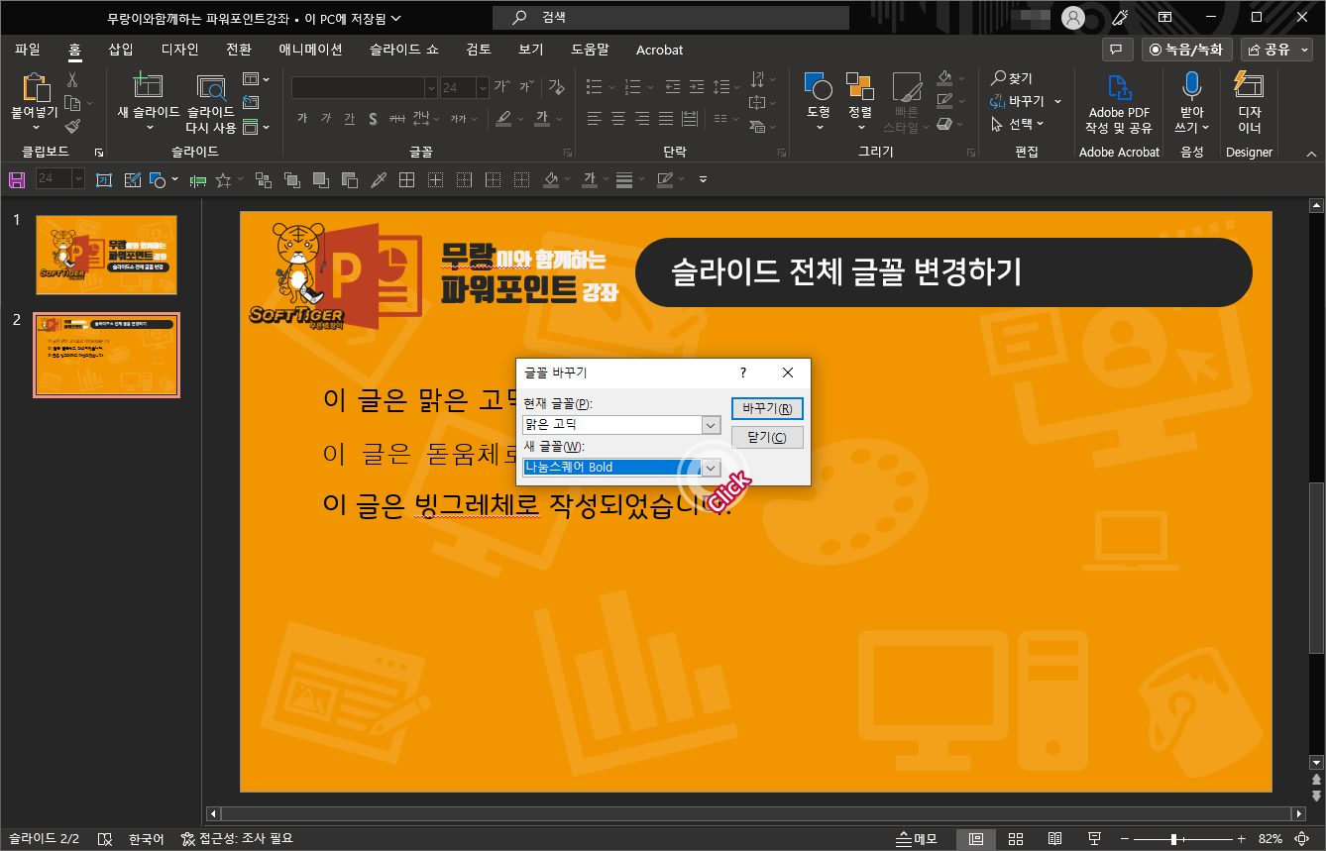Expand the 현재 글꼴 dropdown list
Screen dimensions: 1326x851
coord(710,424)
